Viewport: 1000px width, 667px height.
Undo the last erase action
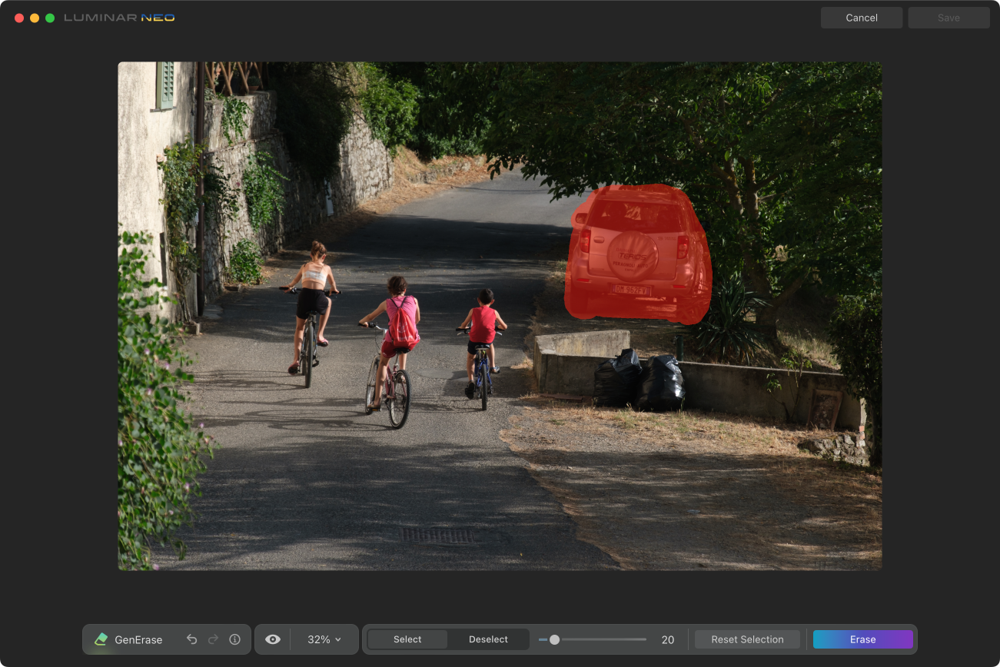click(191, 639)
